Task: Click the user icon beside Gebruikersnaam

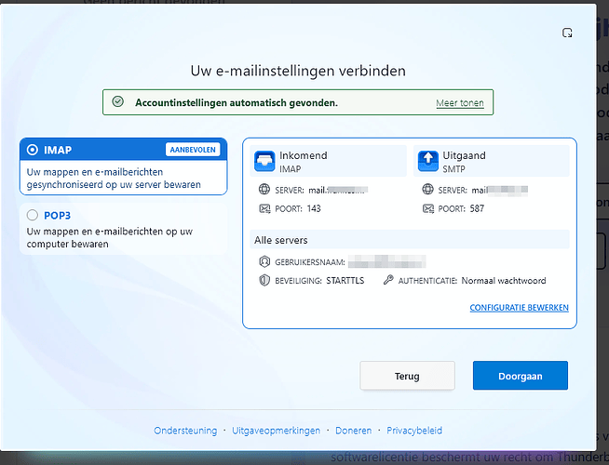Action: [264, 261]
